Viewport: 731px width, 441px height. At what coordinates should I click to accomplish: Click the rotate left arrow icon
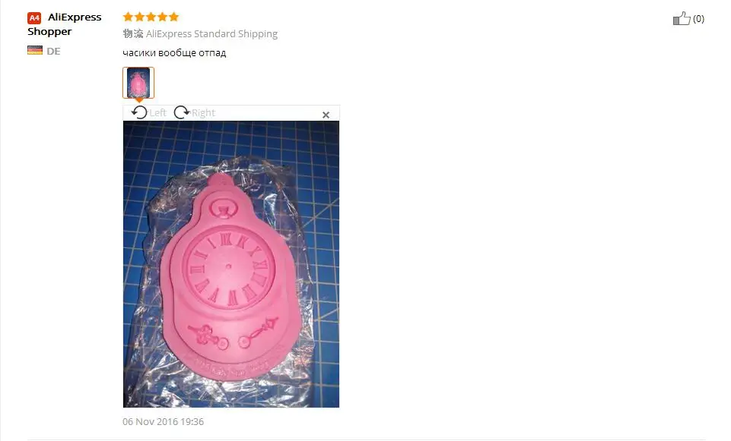coord(139,112)
